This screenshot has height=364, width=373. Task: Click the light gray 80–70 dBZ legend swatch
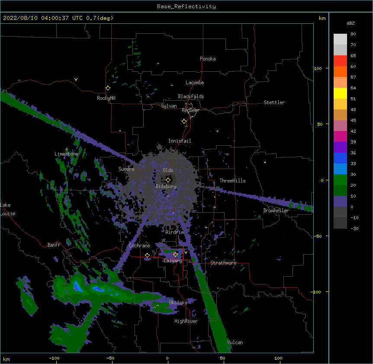pyautogui.click(x=340, y=39)
